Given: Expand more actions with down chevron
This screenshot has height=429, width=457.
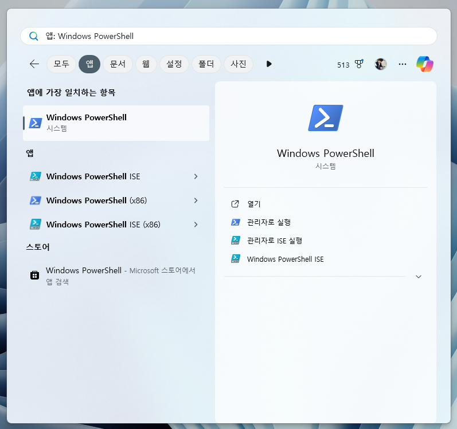Looking at the screenshot, I should pyautogui.click(x=419, y=277).
